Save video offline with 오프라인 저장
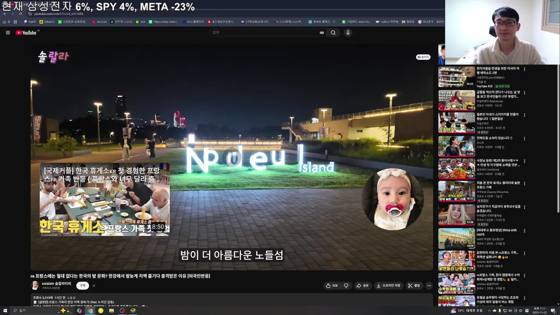This screenshot has height=315, width=560. 388,286
